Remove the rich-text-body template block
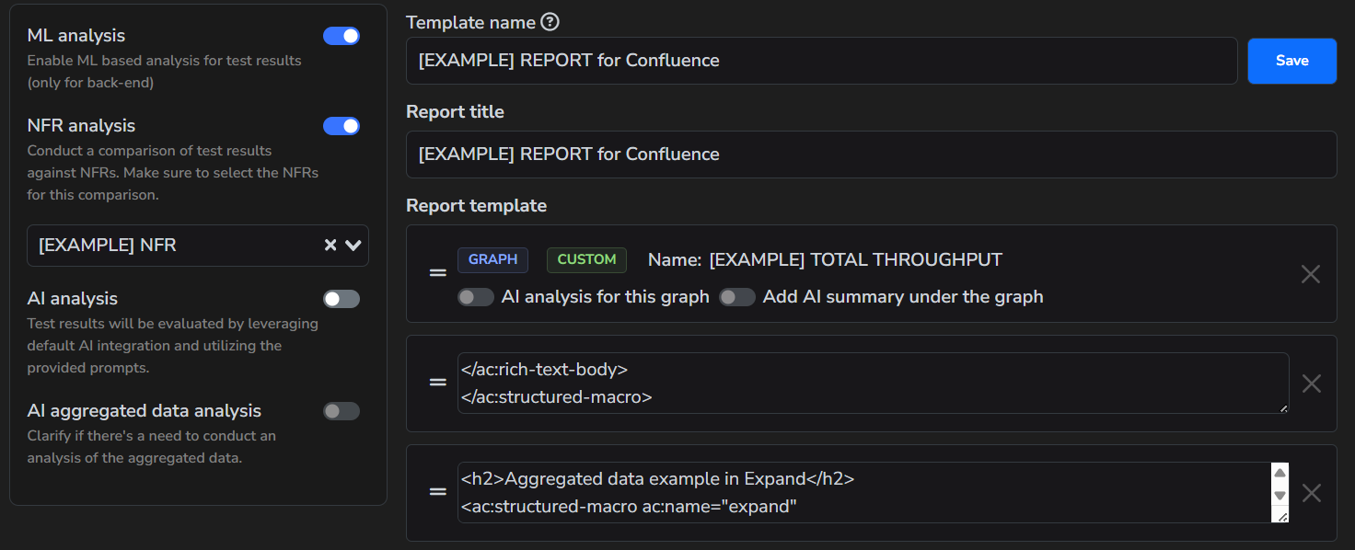Image resolution: width=1355 pixels, height=550 pixels. 1311,383
